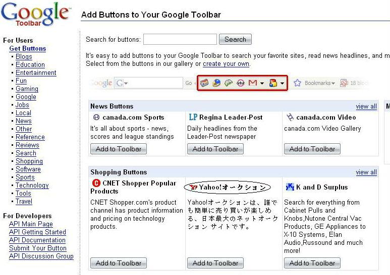
Task: Add canada.com Video to Toolbar
Action: (312, 149)
